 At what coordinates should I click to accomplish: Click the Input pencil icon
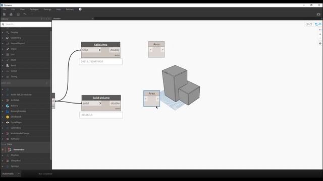tap(8, 49)
